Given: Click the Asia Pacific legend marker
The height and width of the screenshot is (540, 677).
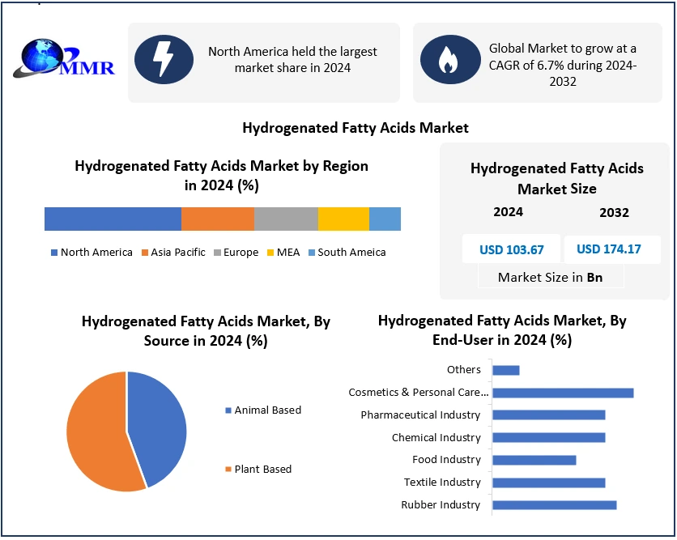Looking at the screenshot, I should click(x=144, y=253).
